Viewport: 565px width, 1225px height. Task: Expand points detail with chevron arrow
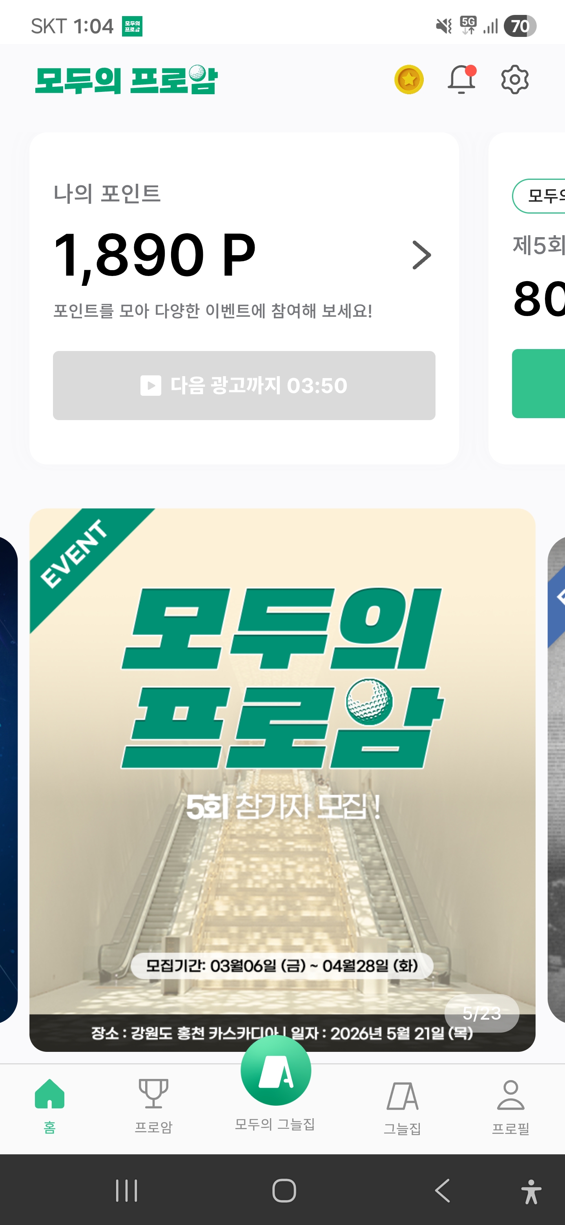[421, 255]
